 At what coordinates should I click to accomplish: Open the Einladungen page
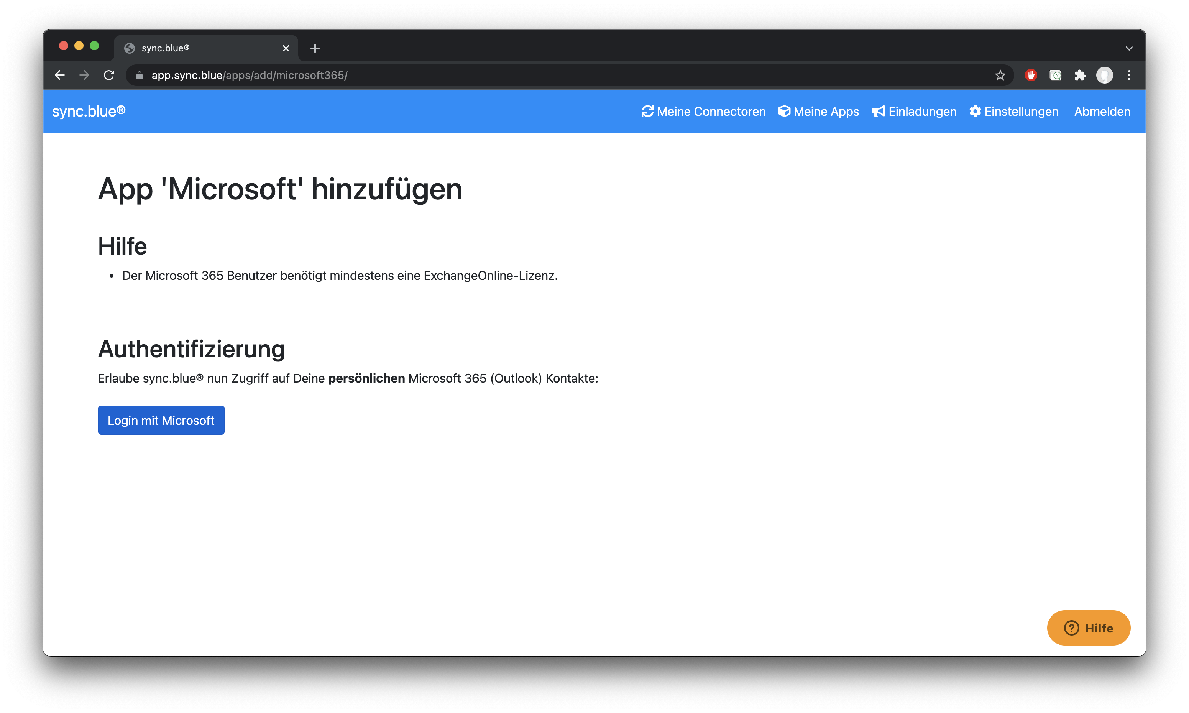[x=914, y=112]
